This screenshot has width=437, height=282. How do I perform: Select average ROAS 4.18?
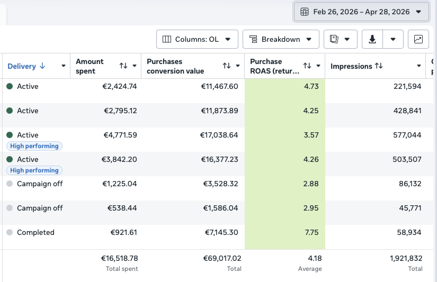[315, 258]
